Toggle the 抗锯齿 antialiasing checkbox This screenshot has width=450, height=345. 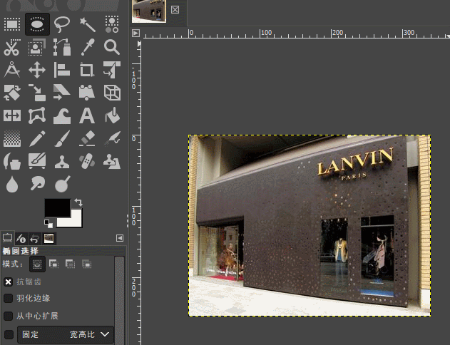pos(8,282)
